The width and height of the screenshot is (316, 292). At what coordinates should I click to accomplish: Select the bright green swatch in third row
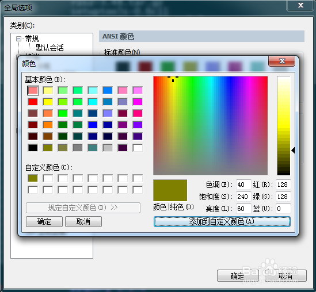pos(63,113)
